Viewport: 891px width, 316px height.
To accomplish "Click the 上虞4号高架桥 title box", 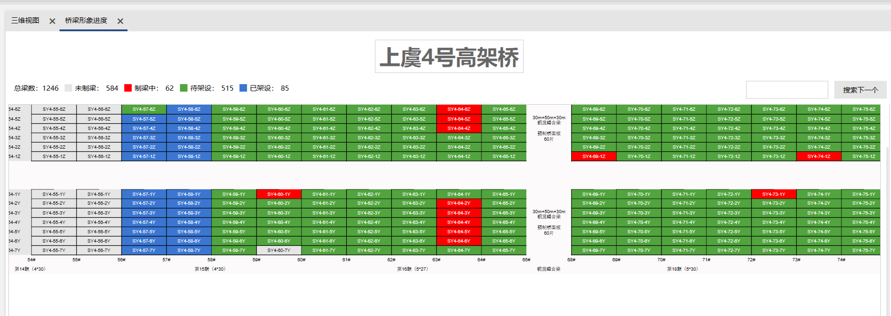I will [449, 57].
